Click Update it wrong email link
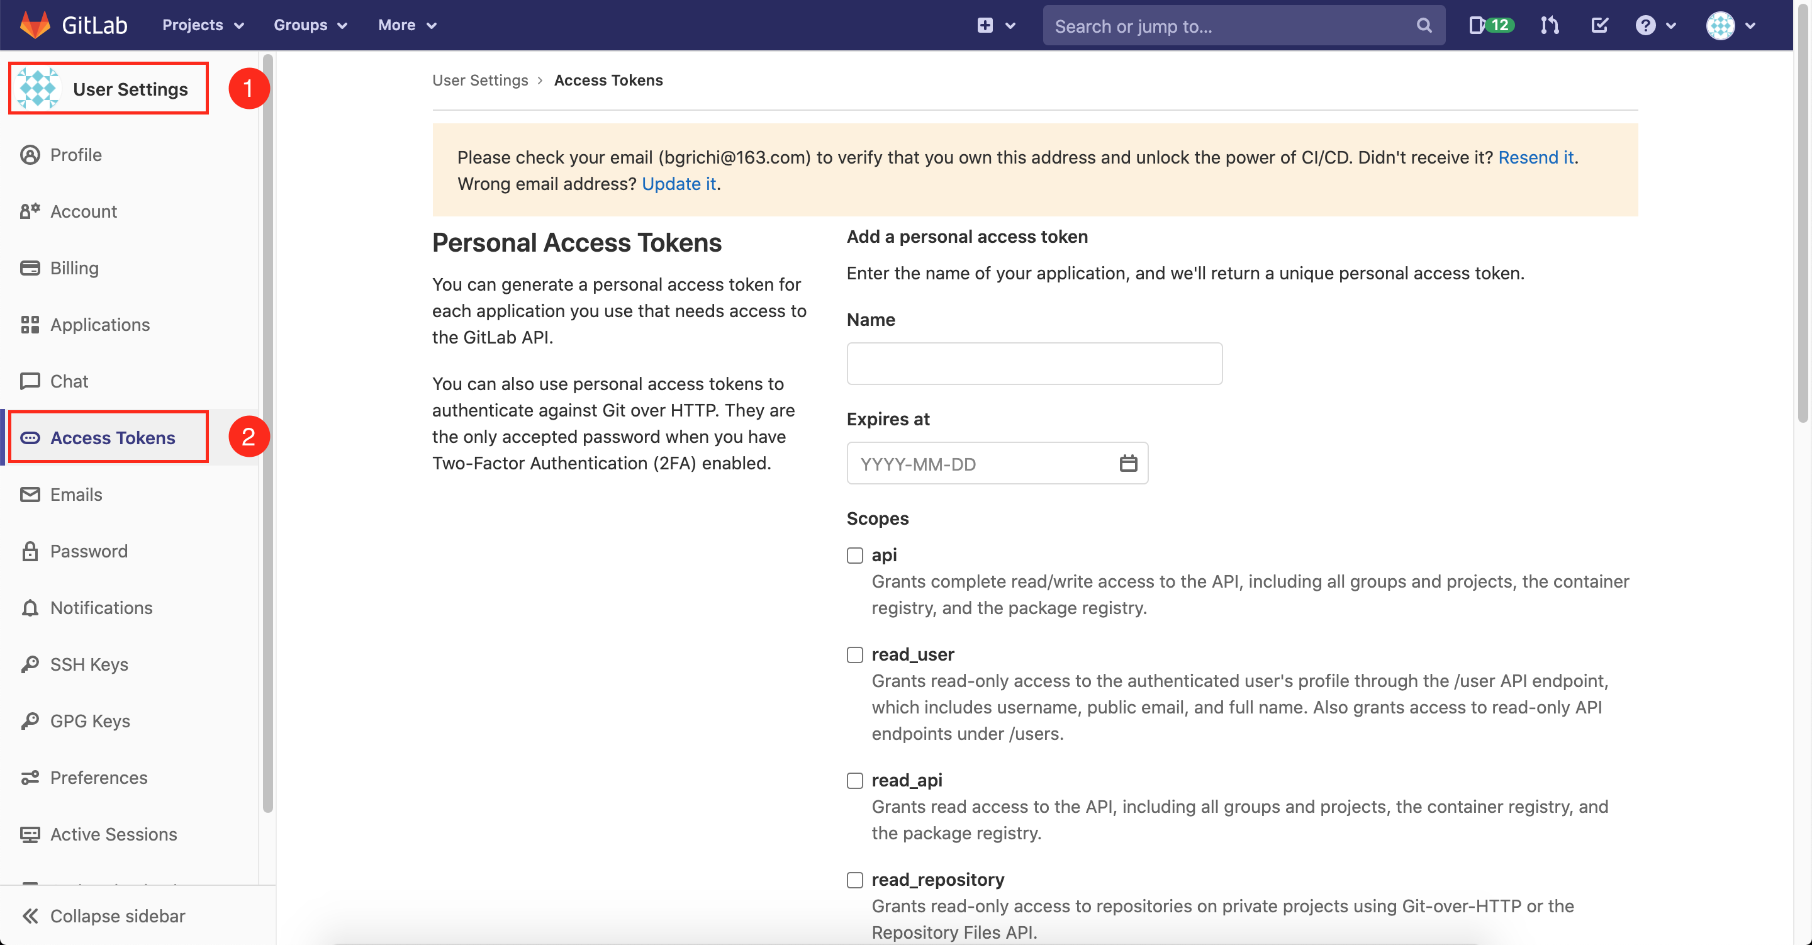The width and height of the screenshot is (1812, 945). [679, 183]
